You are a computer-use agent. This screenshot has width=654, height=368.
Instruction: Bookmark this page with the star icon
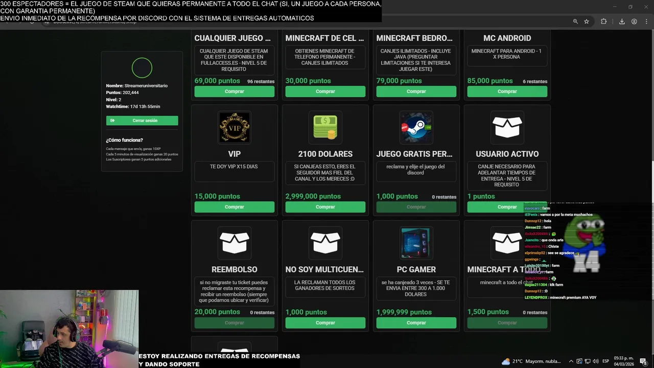coord(587,21)
